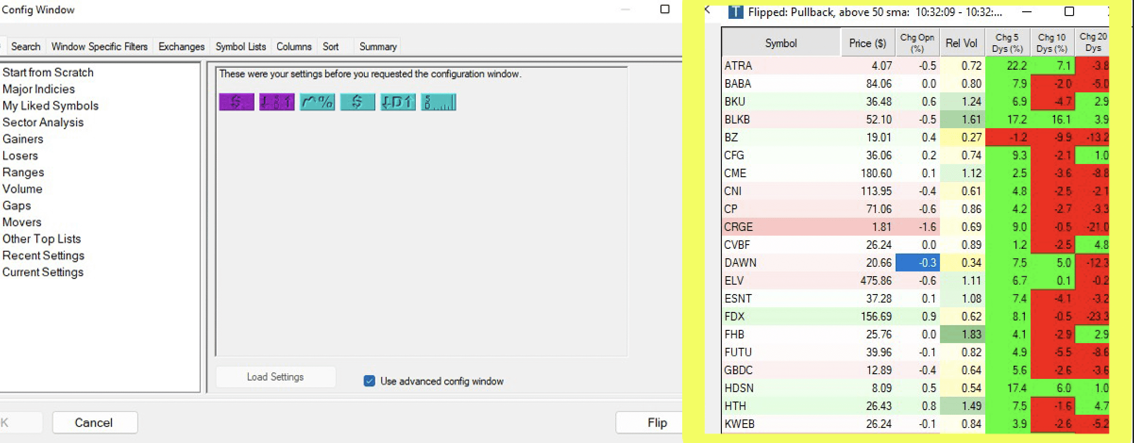The width and height of the screenshot is (1134, 443).
Task: Pick the Gaps category
Action: tap(17, 206)
